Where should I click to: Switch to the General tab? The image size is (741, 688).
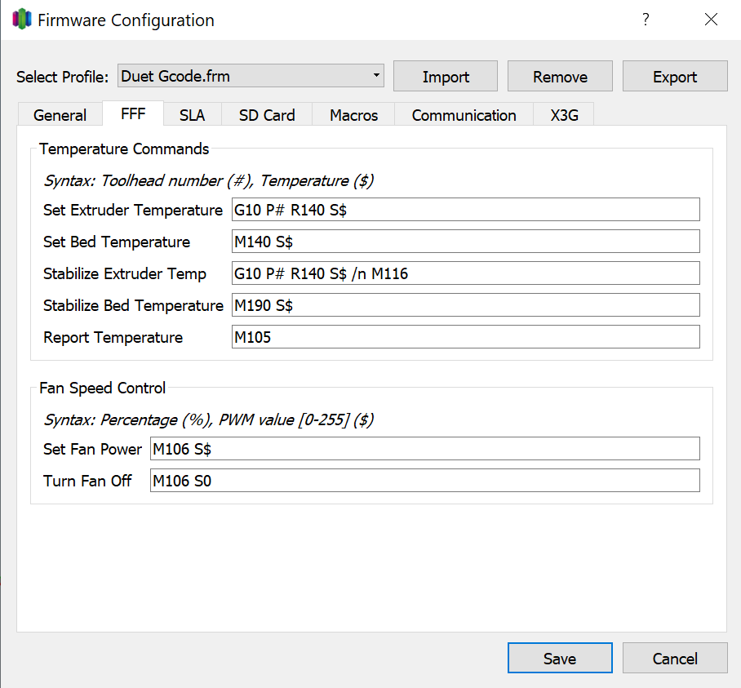(60, 115)
